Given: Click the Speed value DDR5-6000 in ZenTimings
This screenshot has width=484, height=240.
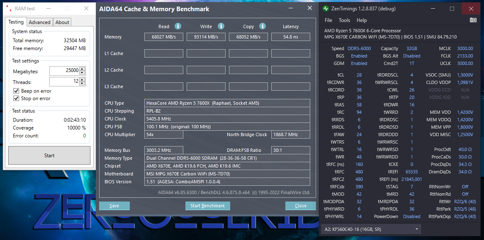Looking at the screenshot, I should coord(359,48).
